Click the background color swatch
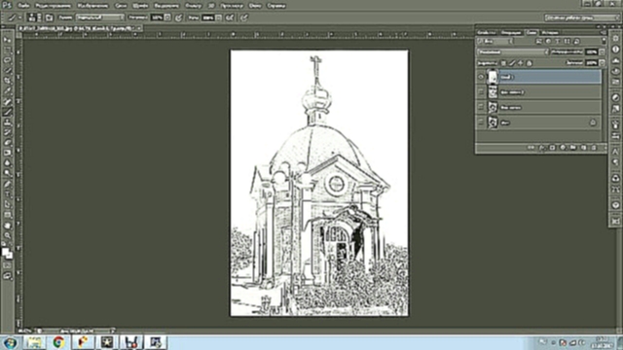The image size is (623, 350). [9, 256]
